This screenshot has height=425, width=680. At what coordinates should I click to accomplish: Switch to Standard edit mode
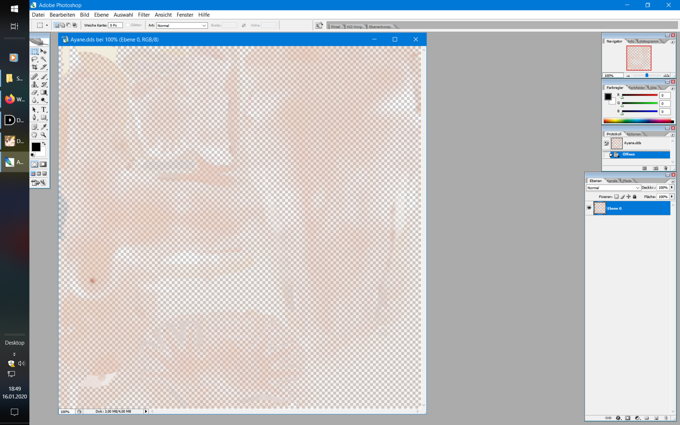click(x=35, y=164)
